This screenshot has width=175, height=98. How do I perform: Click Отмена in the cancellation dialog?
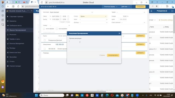pos(102,55)
